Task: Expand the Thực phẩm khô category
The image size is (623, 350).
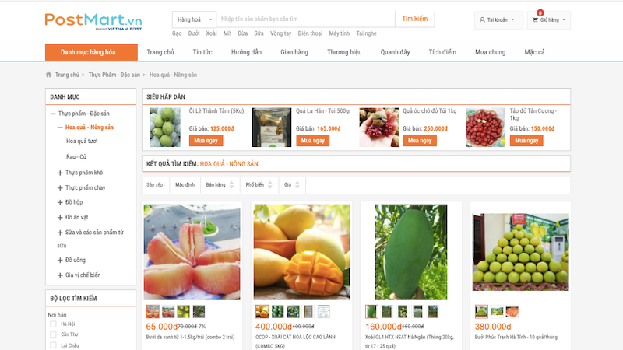Action: coord(60,173)
